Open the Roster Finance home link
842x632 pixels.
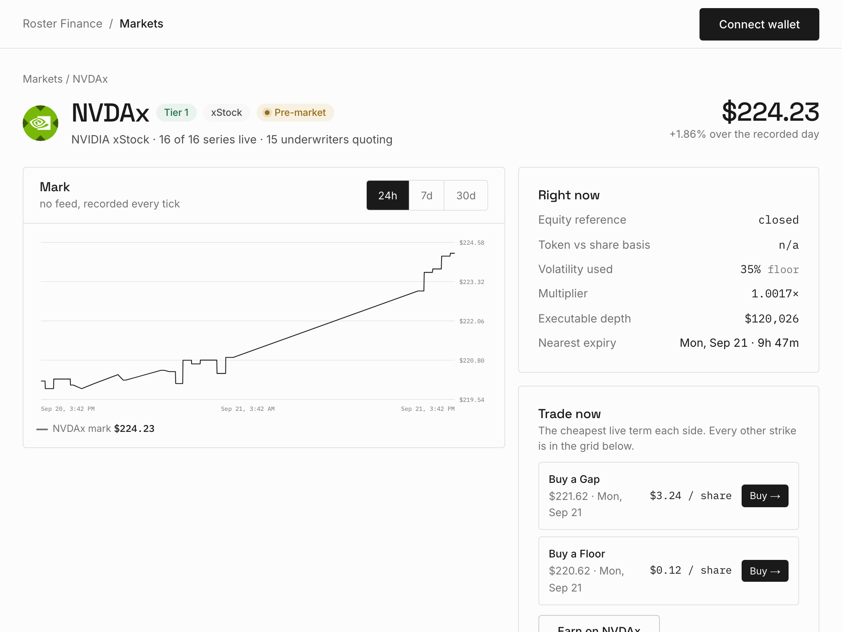pyautogui.click(x=62, y=24)
